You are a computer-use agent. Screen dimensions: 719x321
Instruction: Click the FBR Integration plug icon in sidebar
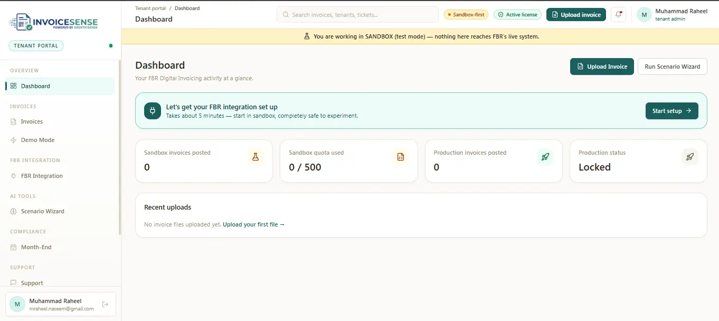(14, 176)
